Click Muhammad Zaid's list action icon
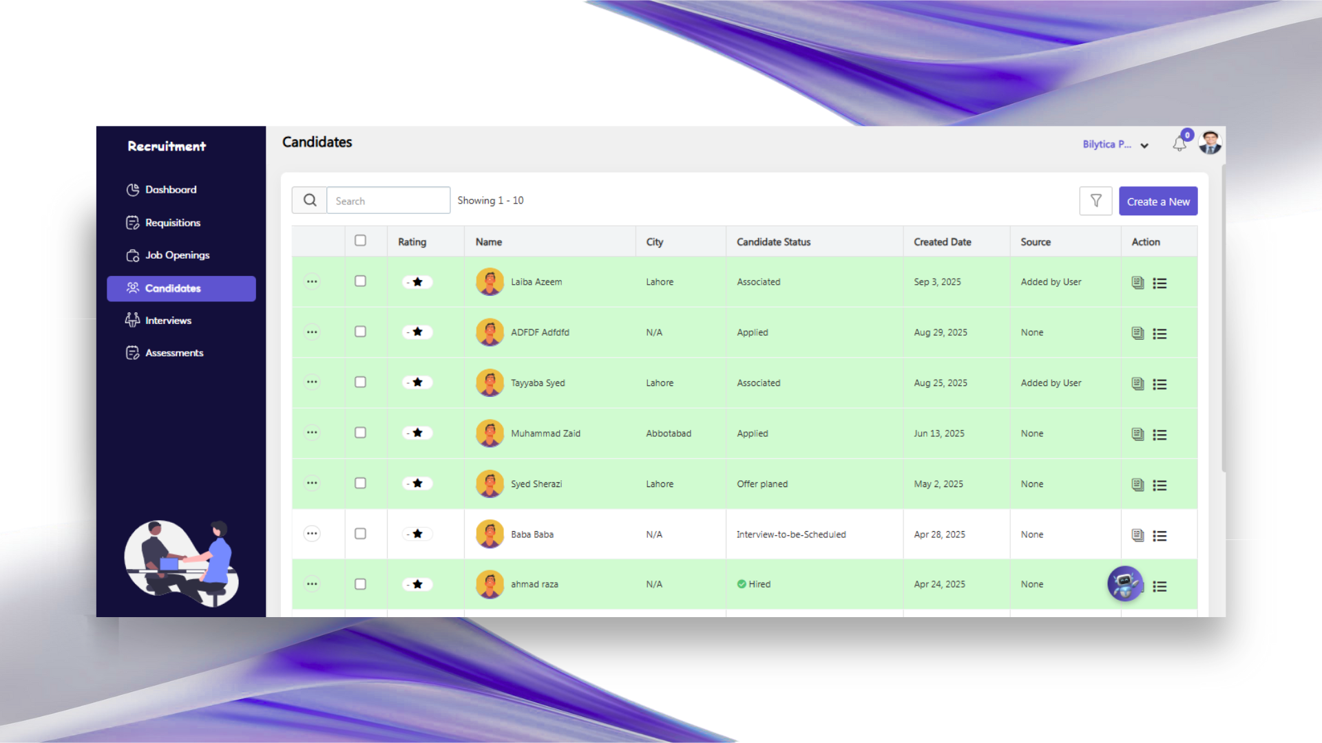This screenshot has height=743, width=1322. [1160, 435]
